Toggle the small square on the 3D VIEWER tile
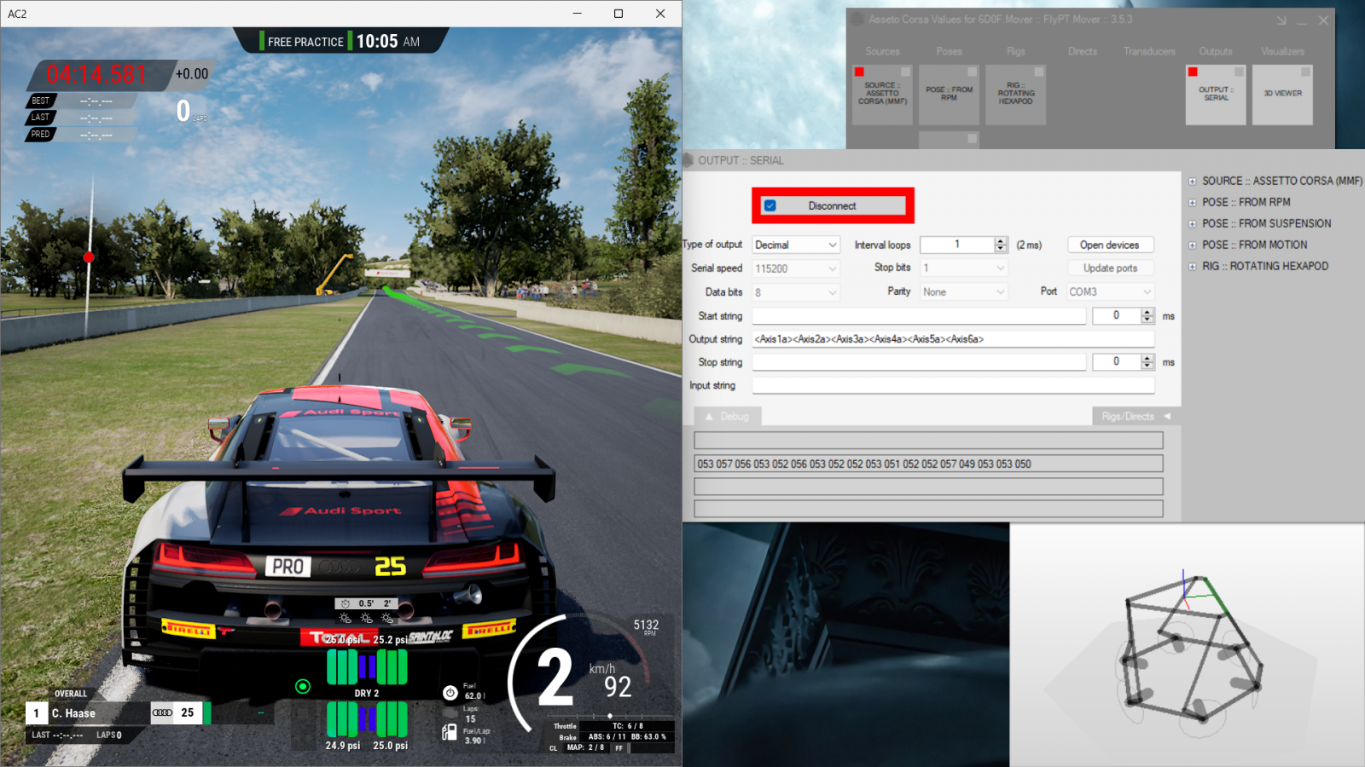 point(1305,72)
